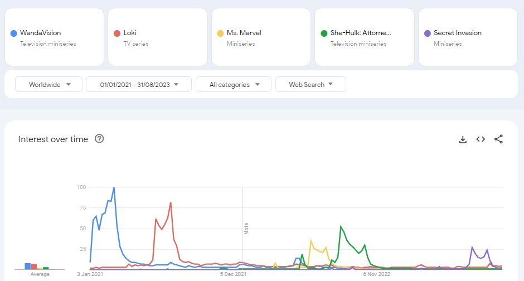Expand the All categories dropdown
Screen dimensions: 524x281
234,84
